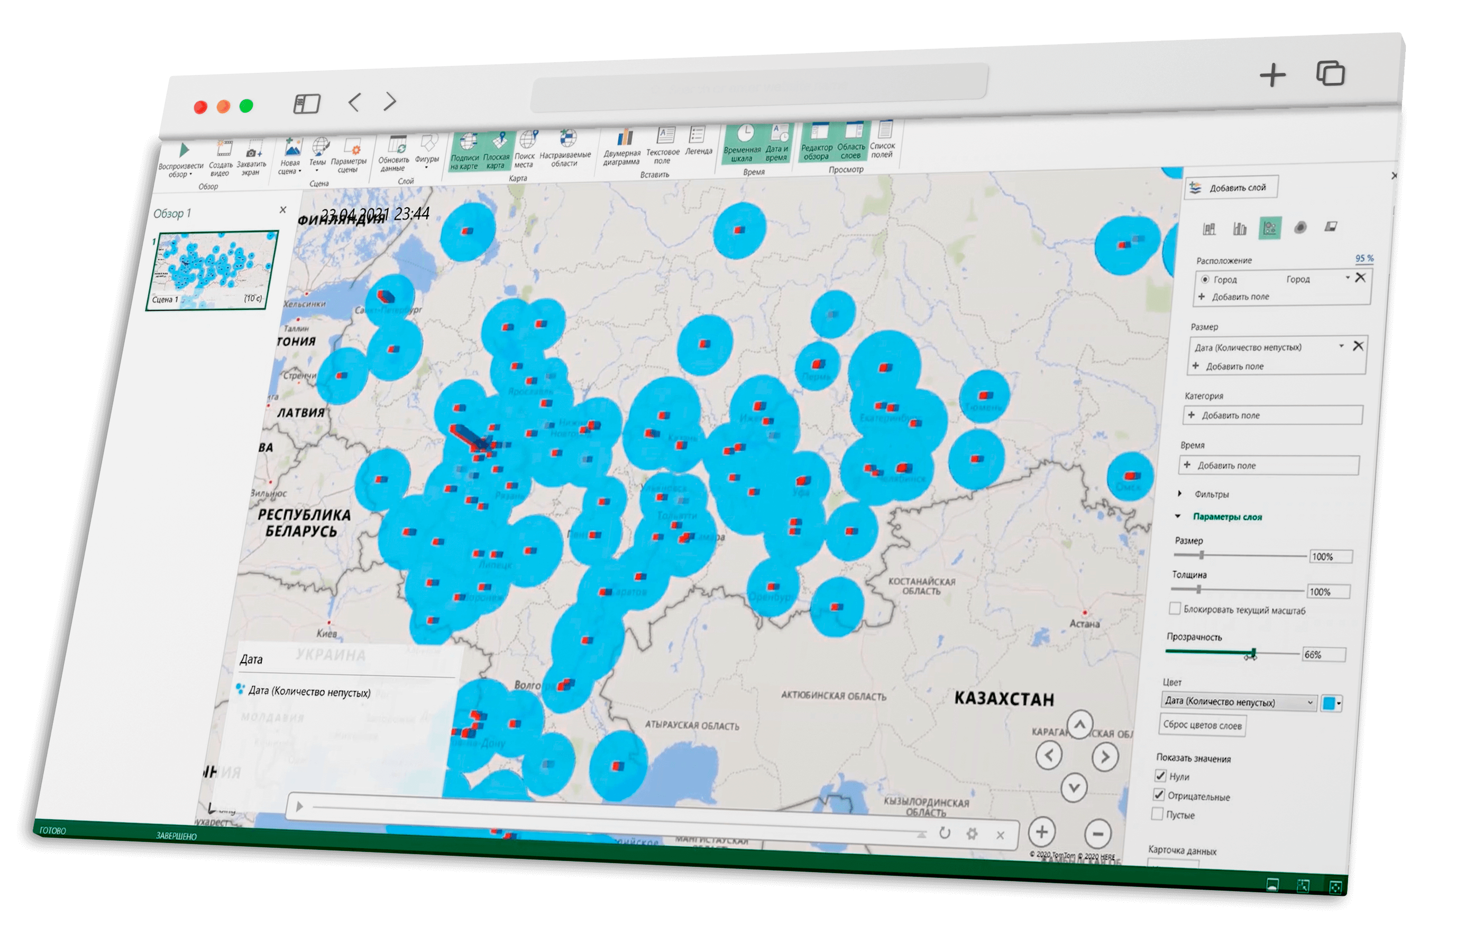Toggle Плоская карта flat map
1465x935 pixels.
497,150
